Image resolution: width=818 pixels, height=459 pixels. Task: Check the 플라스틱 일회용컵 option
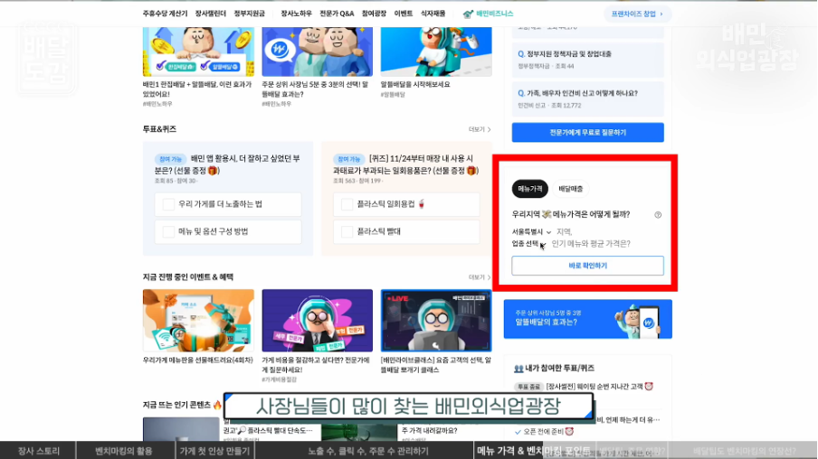(406, 204)
